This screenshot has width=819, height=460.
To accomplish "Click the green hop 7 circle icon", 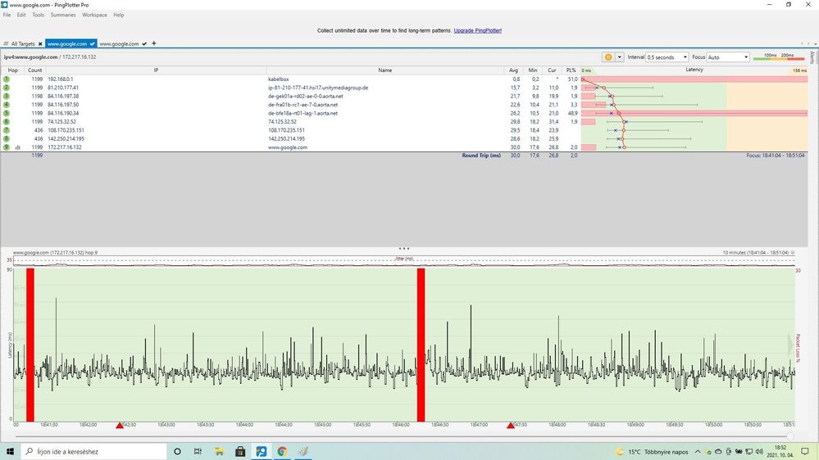I will point(7,130).
